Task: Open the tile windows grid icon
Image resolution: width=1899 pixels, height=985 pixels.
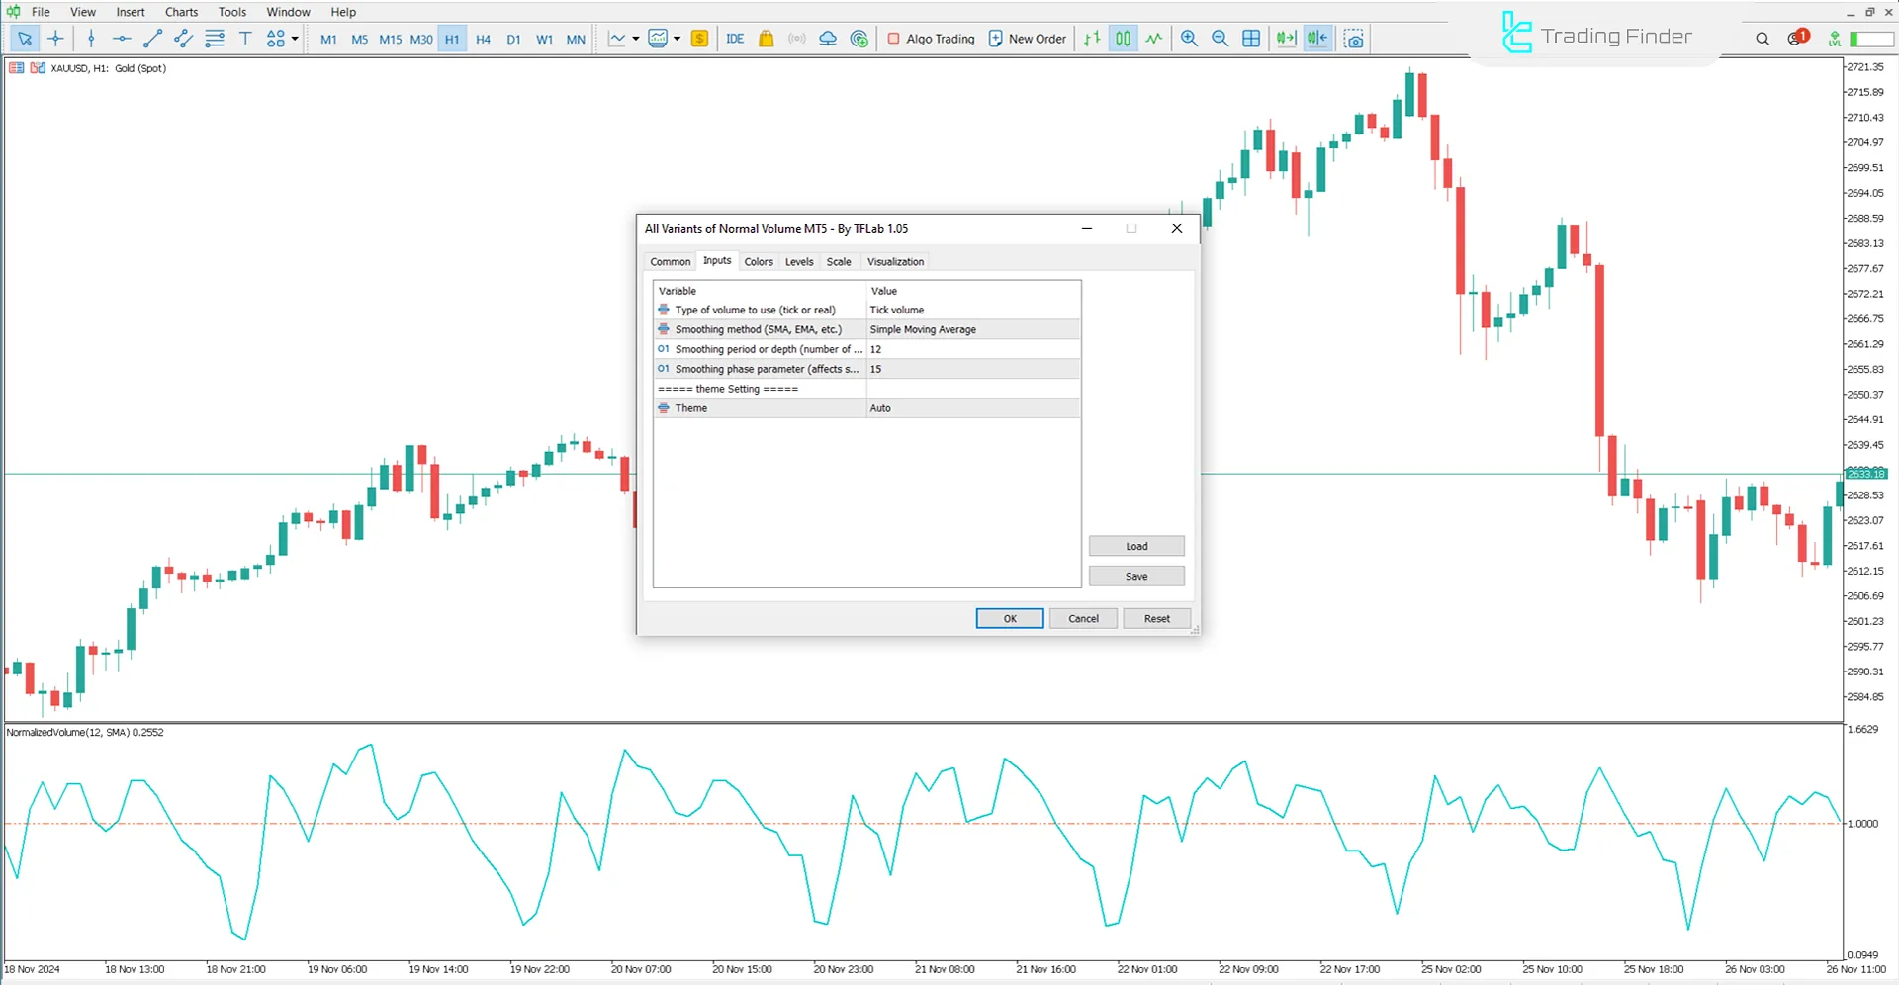Action: click(1251, 39)
